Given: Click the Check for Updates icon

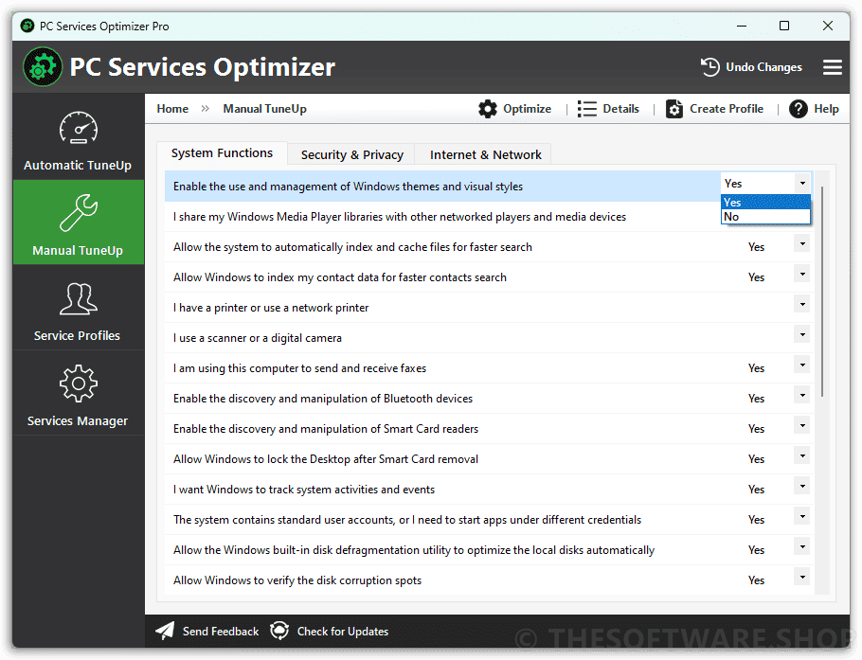Looking at the screenshot, I should (279, 631).
